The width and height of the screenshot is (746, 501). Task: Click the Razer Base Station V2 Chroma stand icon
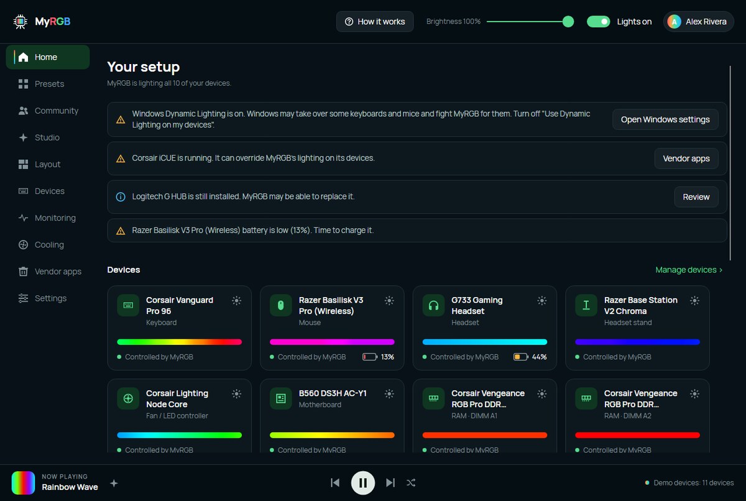[586, 305]
